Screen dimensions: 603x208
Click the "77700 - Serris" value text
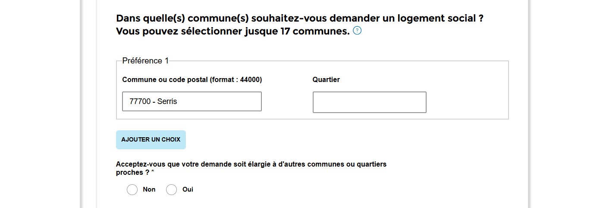pyautogui.click(x=153, y=101)
